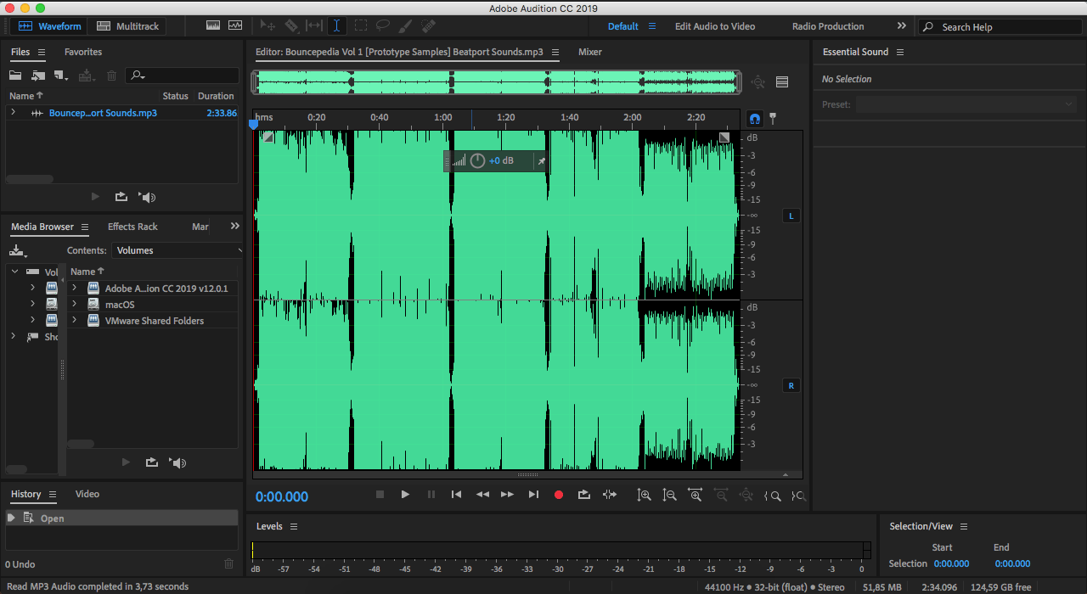
Task: Select the Radio Production workspace
Action: tap(827, 26)
